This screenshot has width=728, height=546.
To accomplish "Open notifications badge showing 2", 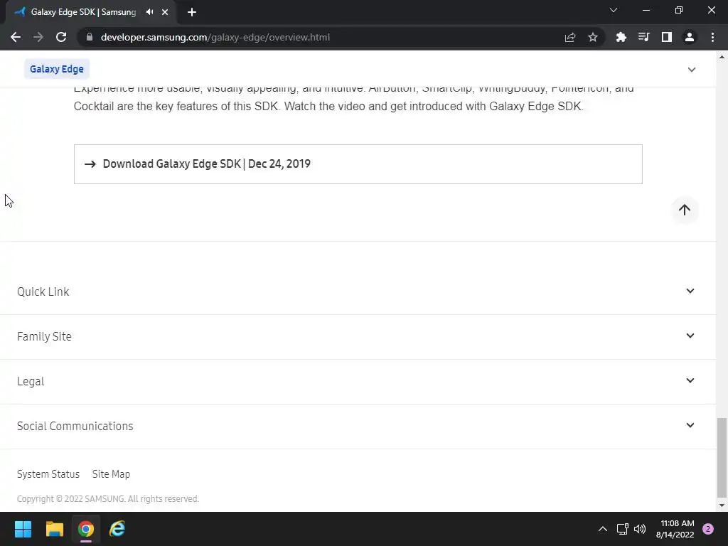I will pos(708,529).
